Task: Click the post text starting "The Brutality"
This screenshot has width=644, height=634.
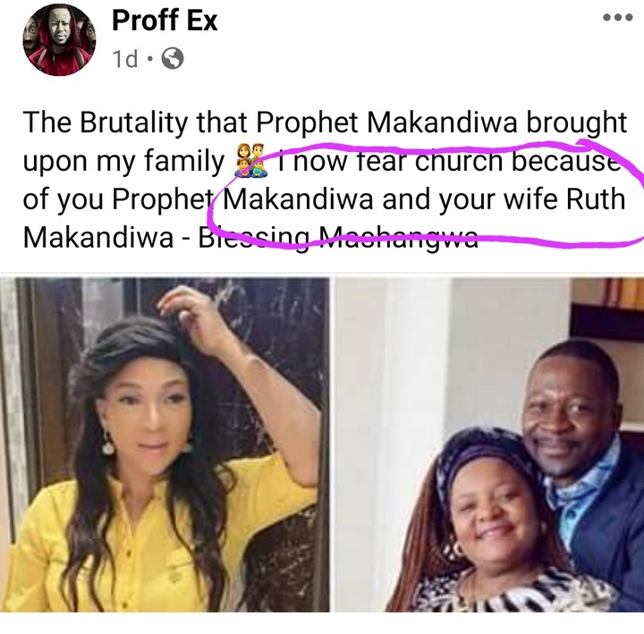Action: tap(325, 180)
